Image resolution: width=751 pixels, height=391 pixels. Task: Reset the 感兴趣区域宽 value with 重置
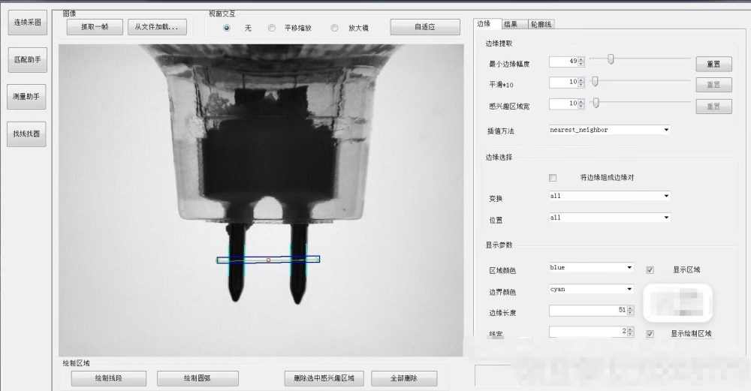coord(713,107)
